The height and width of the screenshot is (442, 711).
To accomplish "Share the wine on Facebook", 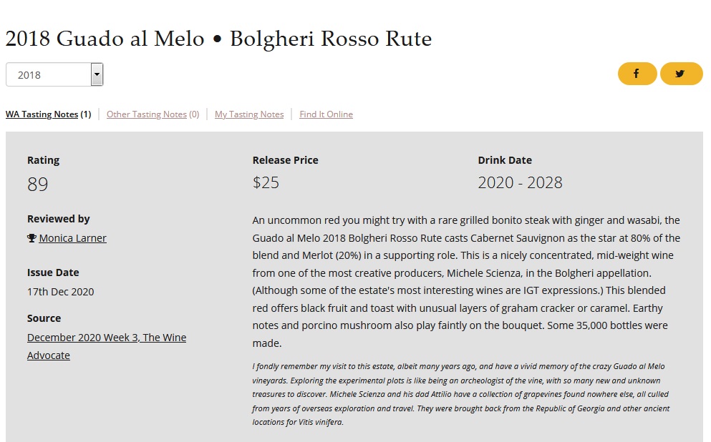I will (637, 74).
